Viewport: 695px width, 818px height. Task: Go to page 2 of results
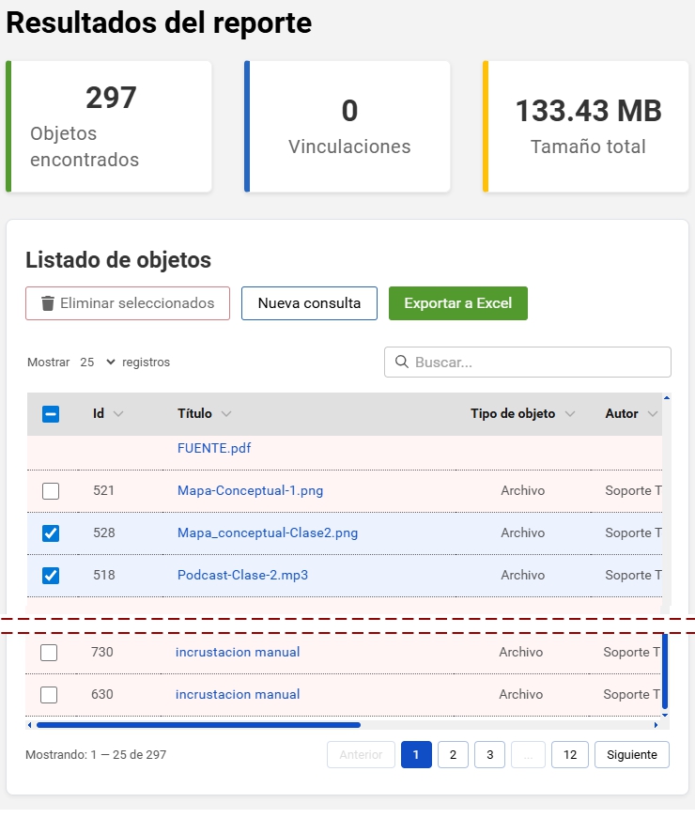[x=453, y=755]
